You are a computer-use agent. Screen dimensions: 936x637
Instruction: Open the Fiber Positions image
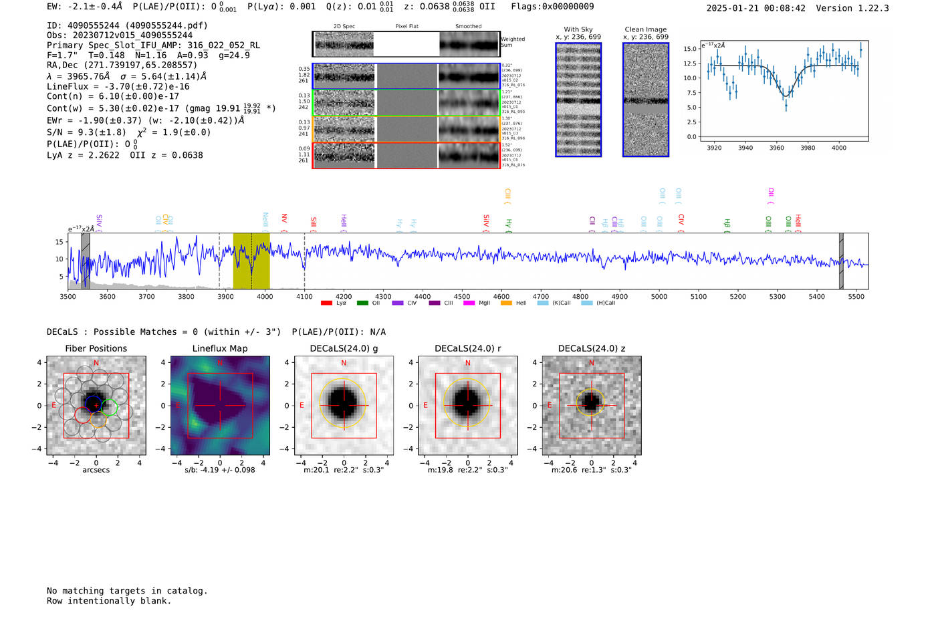pos(96,406)
